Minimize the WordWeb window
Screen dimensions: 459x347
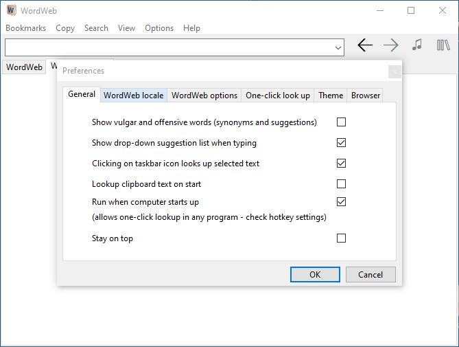point(380,10)
